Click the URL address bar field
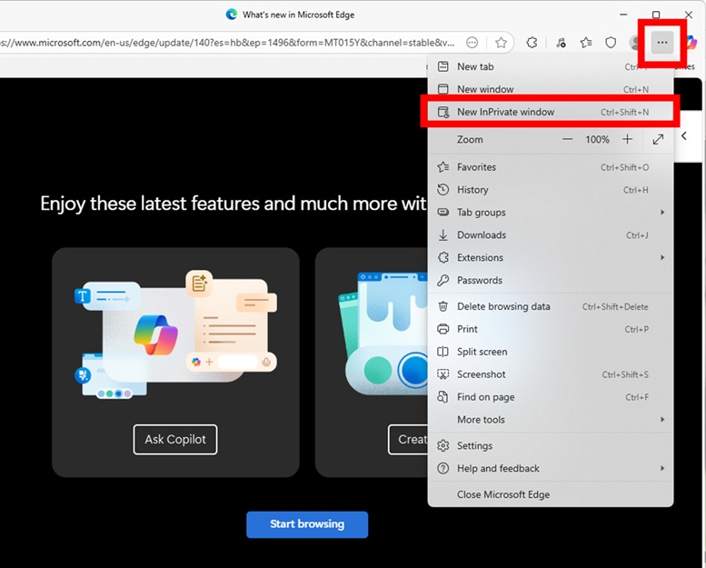Viewport: 706px width, 568px height. click(227, 43)
